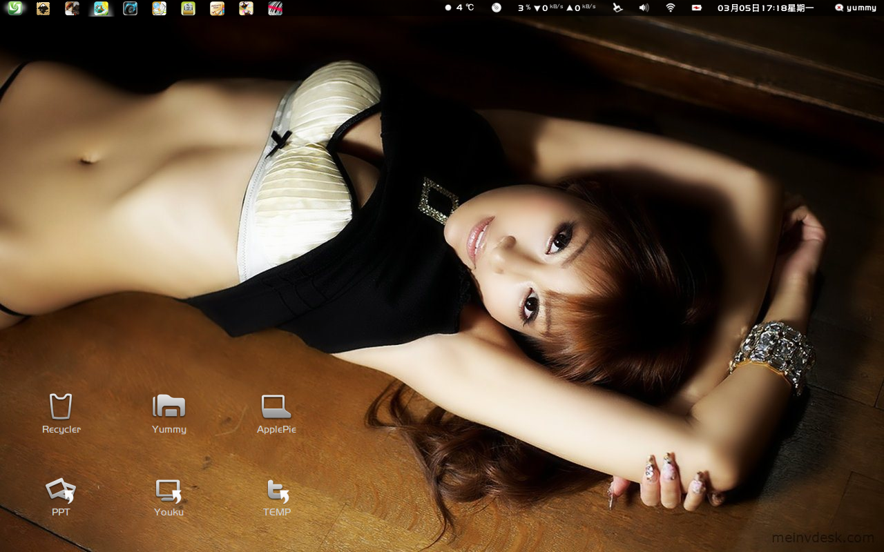Select the ApplePie desktop label
Image resolution: width=884 pixels, height=552 pixels.
pyautogui.click(x=276, y=429)
